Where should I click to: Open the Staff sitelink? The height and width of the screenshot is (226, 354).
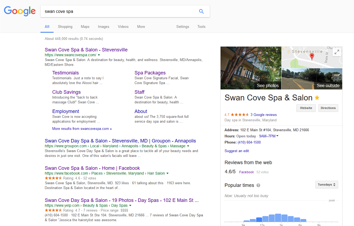click(x=140, y=92)
